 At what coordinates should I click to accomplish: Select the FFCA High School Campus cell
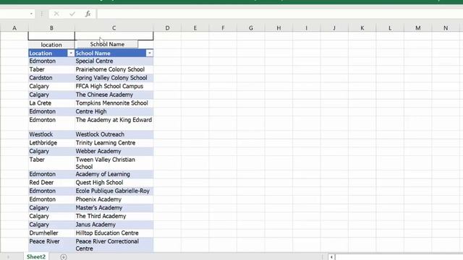pyautogui.click(x=114, y=87)
